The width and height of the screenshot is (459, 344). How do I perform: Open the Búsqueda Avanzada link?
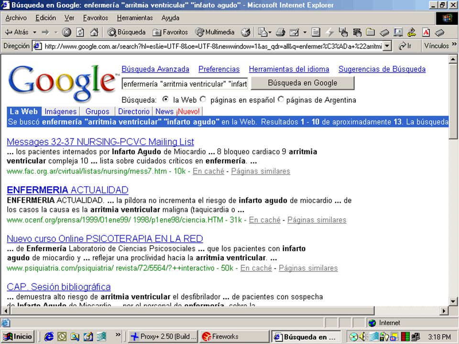click(155, 69)
